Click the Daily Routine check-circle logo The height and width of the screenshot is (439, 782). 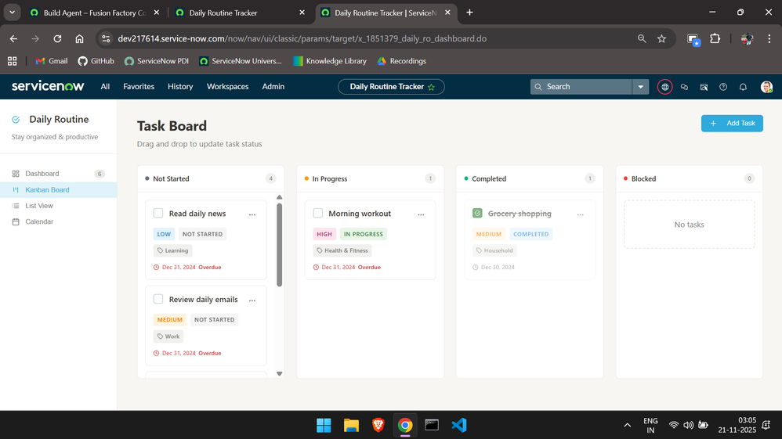pos(16,120)
